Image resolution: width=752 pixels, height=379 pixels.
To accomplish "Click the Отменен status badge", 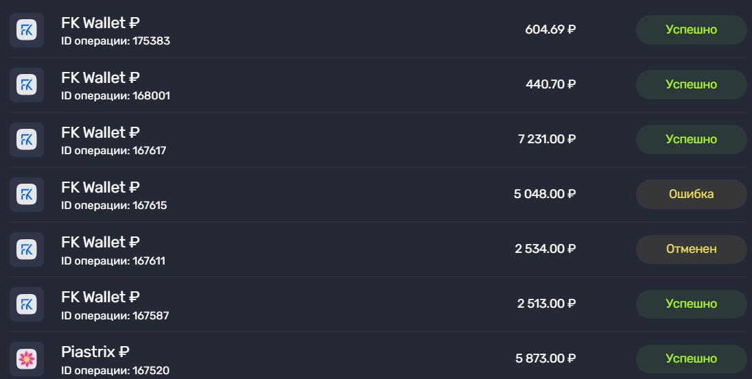I will [691, 249].
